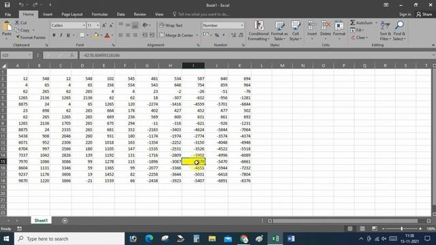The height and width of the screenshot is (245, 436).
Task: Switch to Insert tab
Action: click(x=48, y=14)
